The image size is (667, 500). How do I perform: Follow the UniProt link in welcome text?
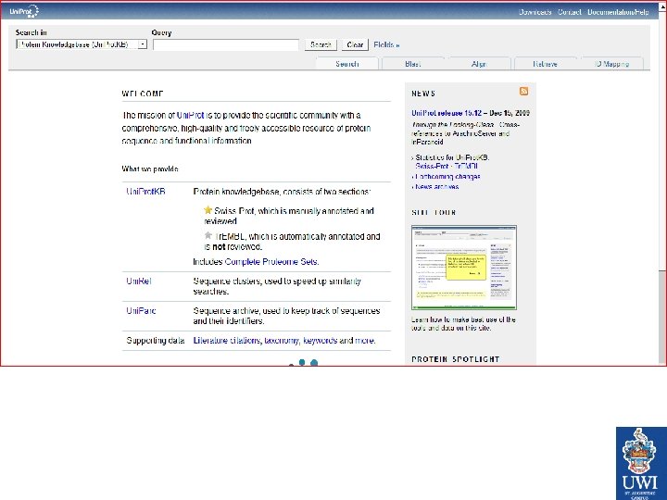click(x=190, y=115)
